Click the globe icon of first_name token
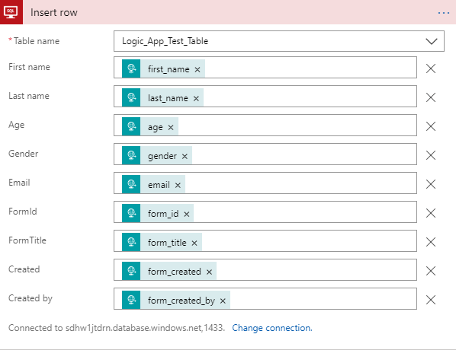The height and width of the screenshot is (350, 456). coord(131,68)
